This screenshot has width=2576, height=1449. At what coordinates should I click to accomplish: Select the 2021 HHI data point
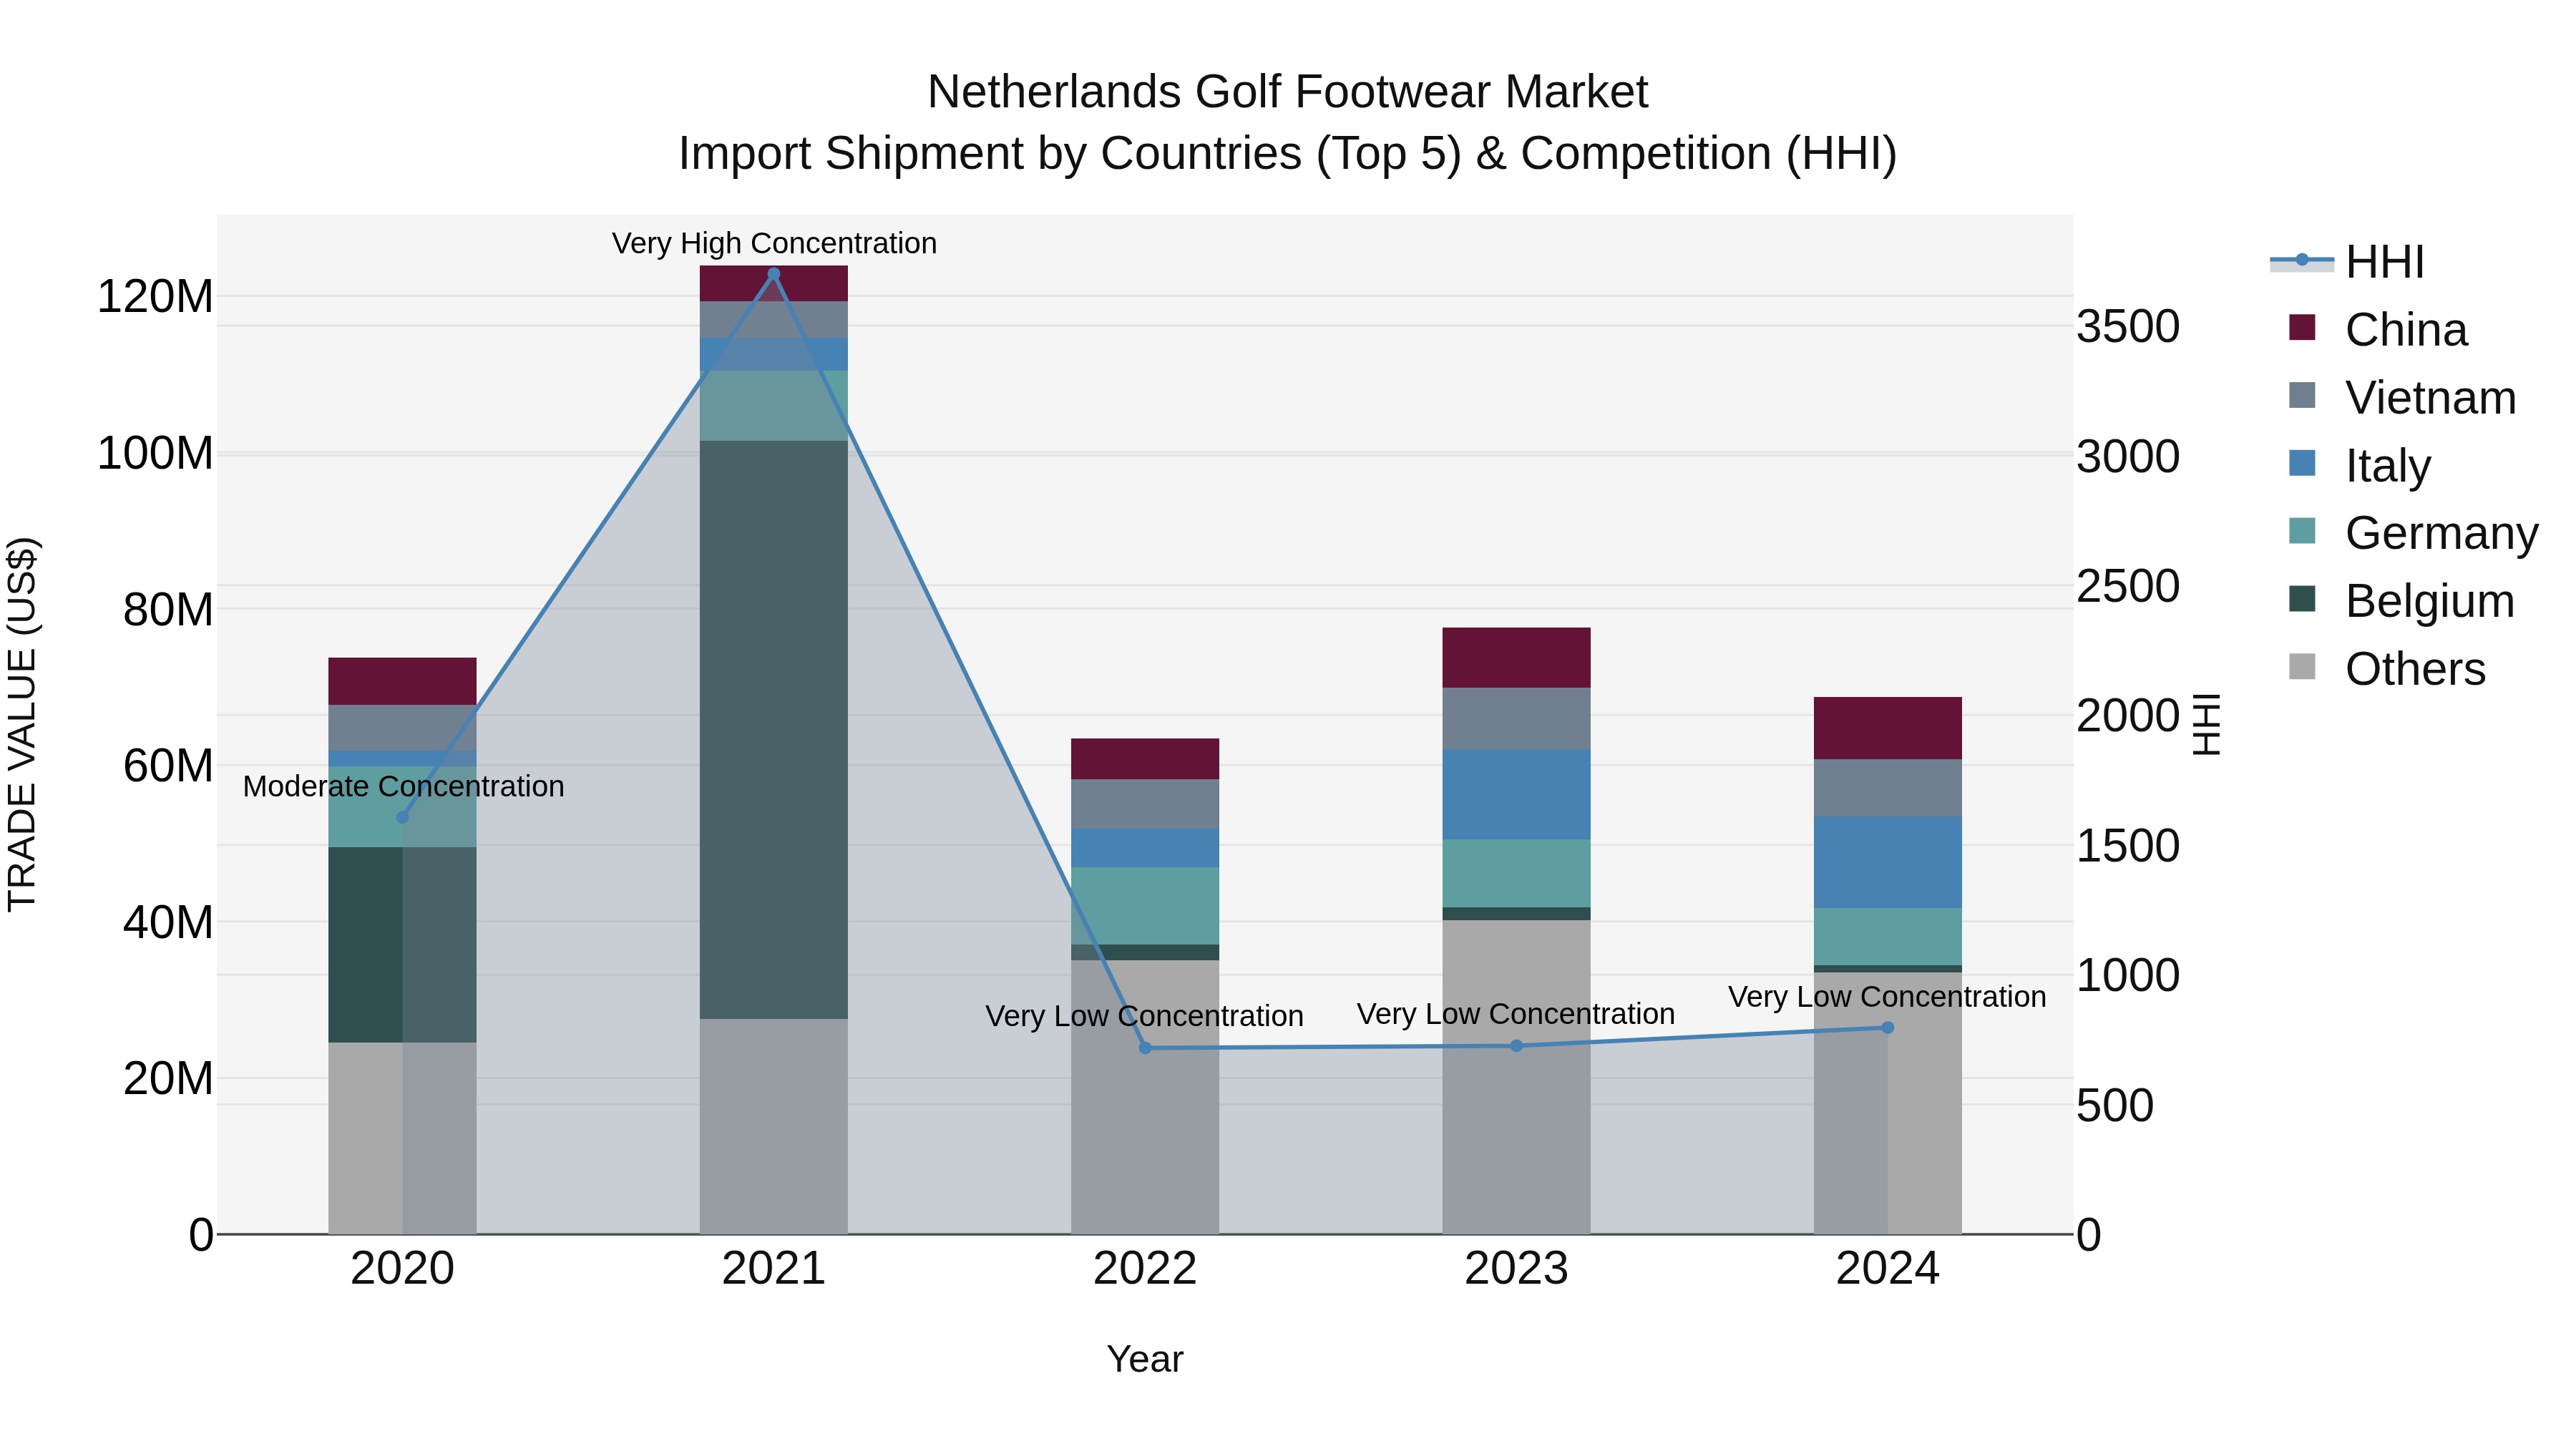[x=773, y=274]
